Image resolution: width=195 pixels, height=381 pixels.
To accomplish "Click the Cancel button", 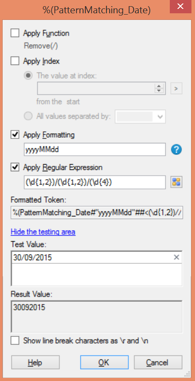I will pos(158,362).
